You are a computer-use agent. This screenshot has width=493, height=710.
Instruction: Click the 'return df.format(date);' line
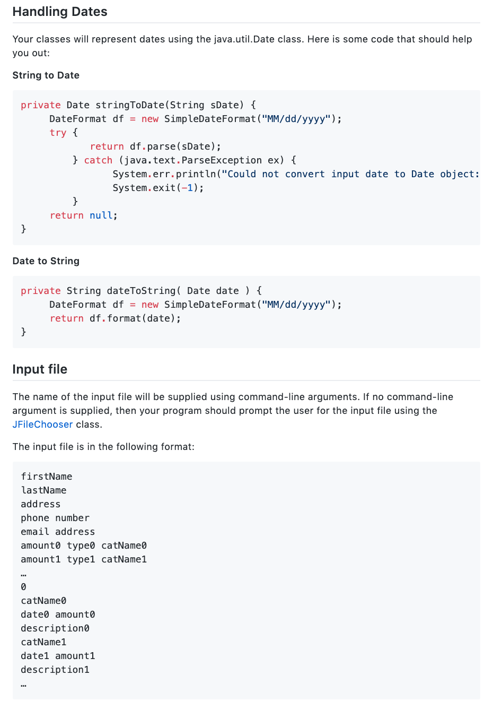pos(115,318)
